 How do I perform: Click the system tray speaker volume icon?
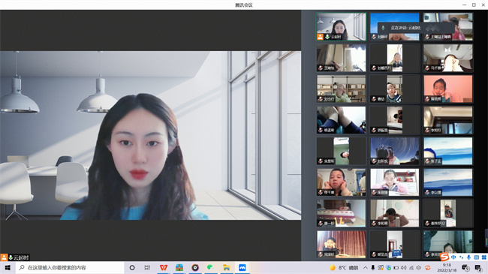(x=404, y=268)
